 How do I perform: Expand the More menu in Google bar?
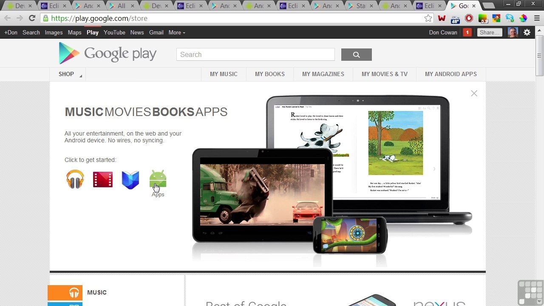click(177, 32)
